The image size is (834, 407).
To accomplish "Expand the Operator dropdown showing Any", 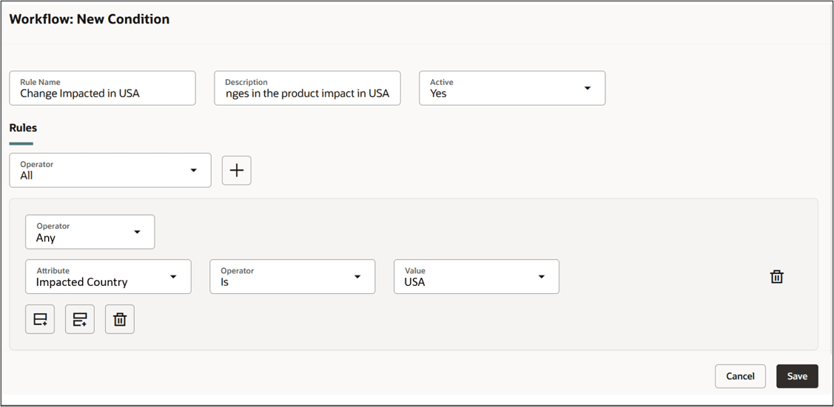I will pyautogui.click(x=90, y=233).
